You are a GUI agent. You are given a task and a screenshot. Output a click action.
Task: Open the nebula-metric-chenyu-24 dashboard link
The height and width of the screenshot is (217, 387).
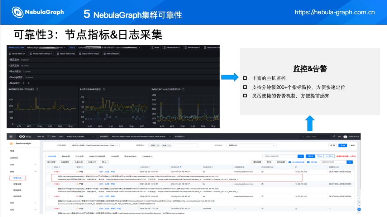(41, 54)
